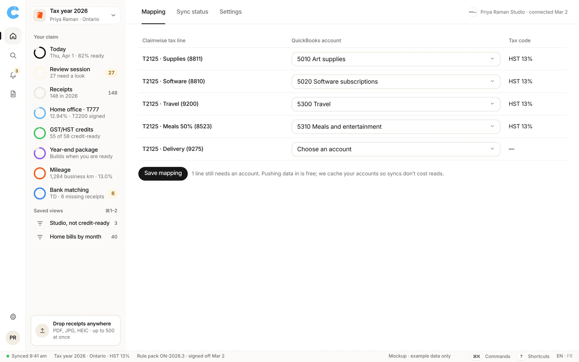This screenshot has height=362, width=579.
Task: Click the filter icon beside Home bills by month
Action: click(40, 237)
